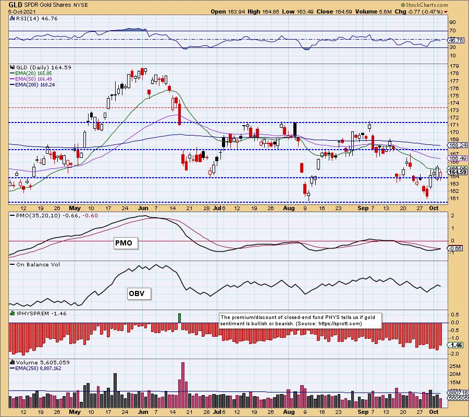Click the OBV annotation box
Screen dimensions: 469x417
[139, 293]
